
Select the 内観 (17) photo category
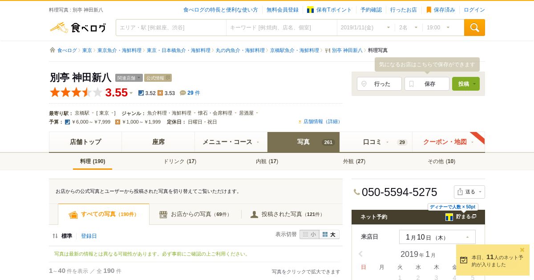coord(267,161)
